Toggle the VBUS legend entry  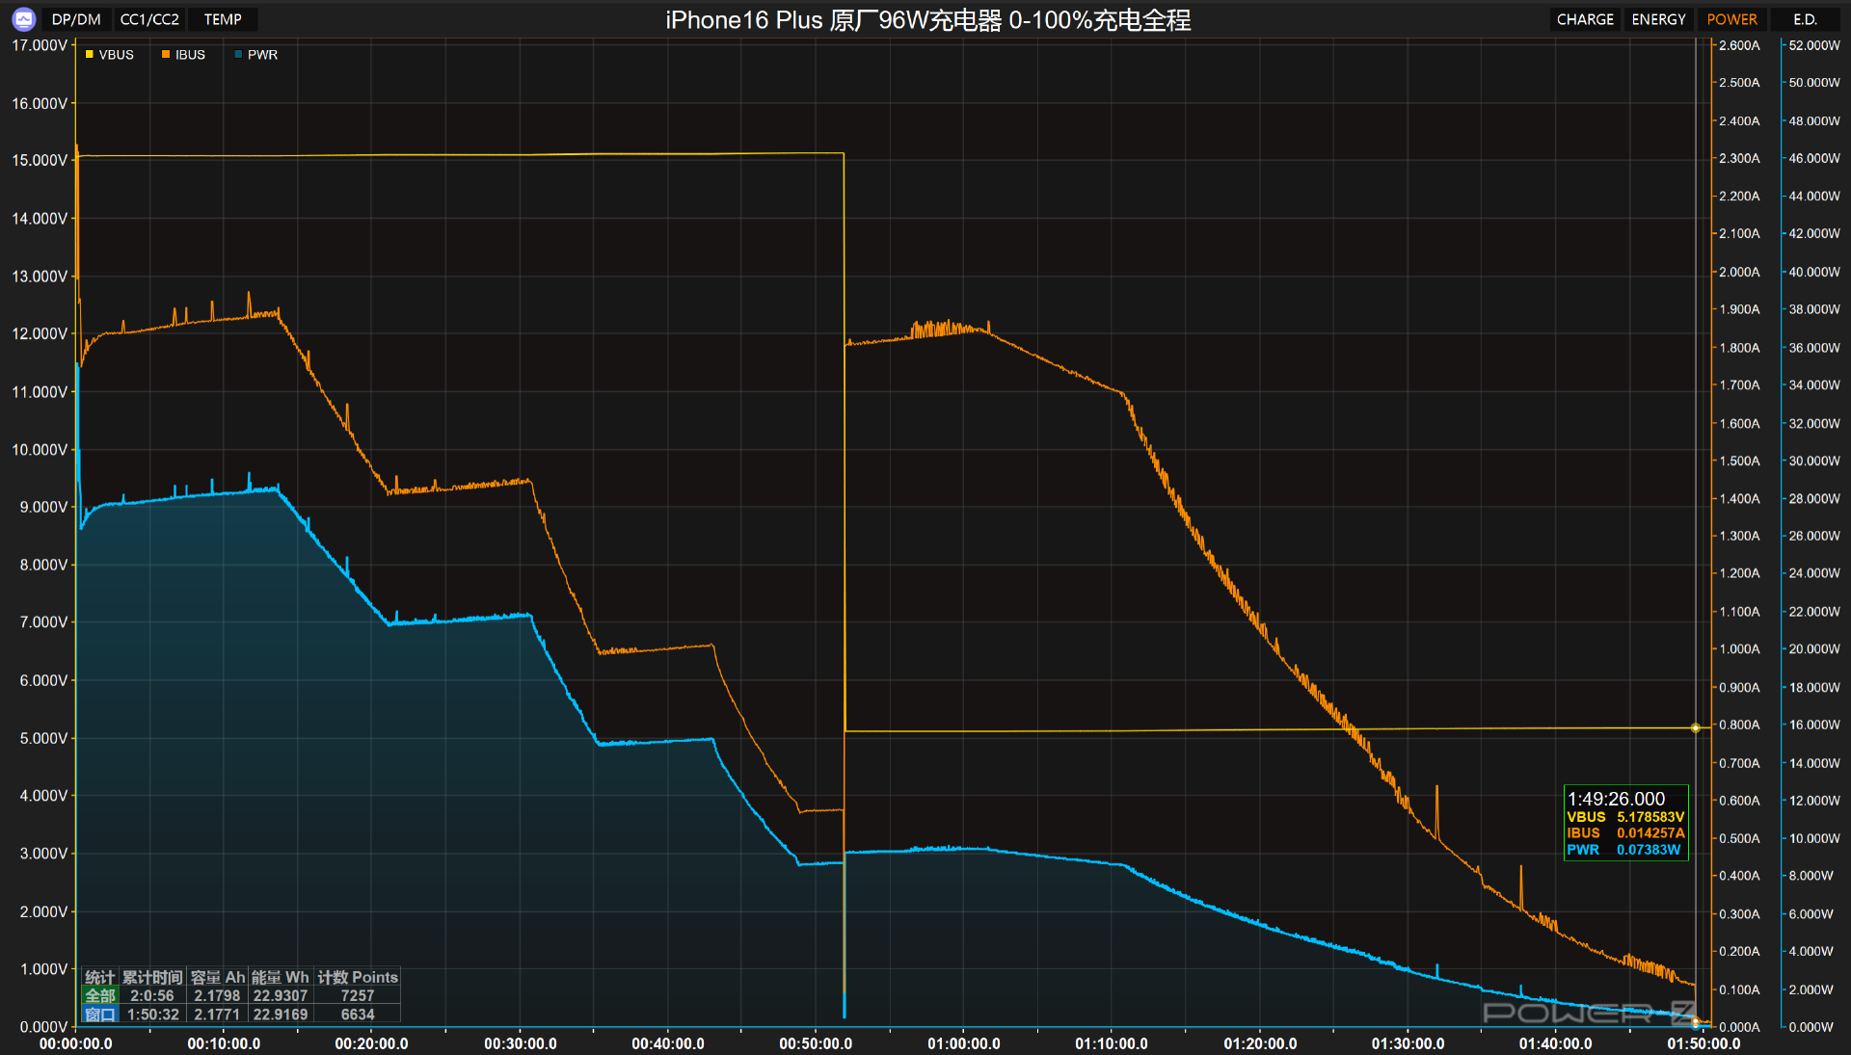[110, 55]
